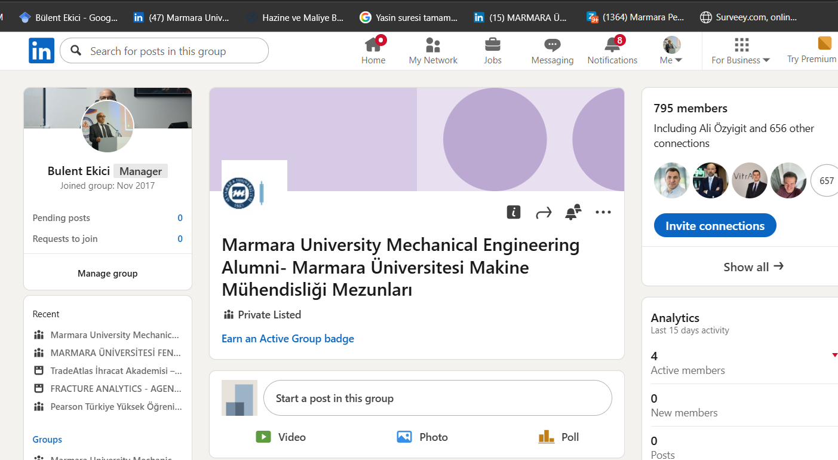Click the Groups link in sidebar
This screenshot has height=460, width=838.
(47, 440)
